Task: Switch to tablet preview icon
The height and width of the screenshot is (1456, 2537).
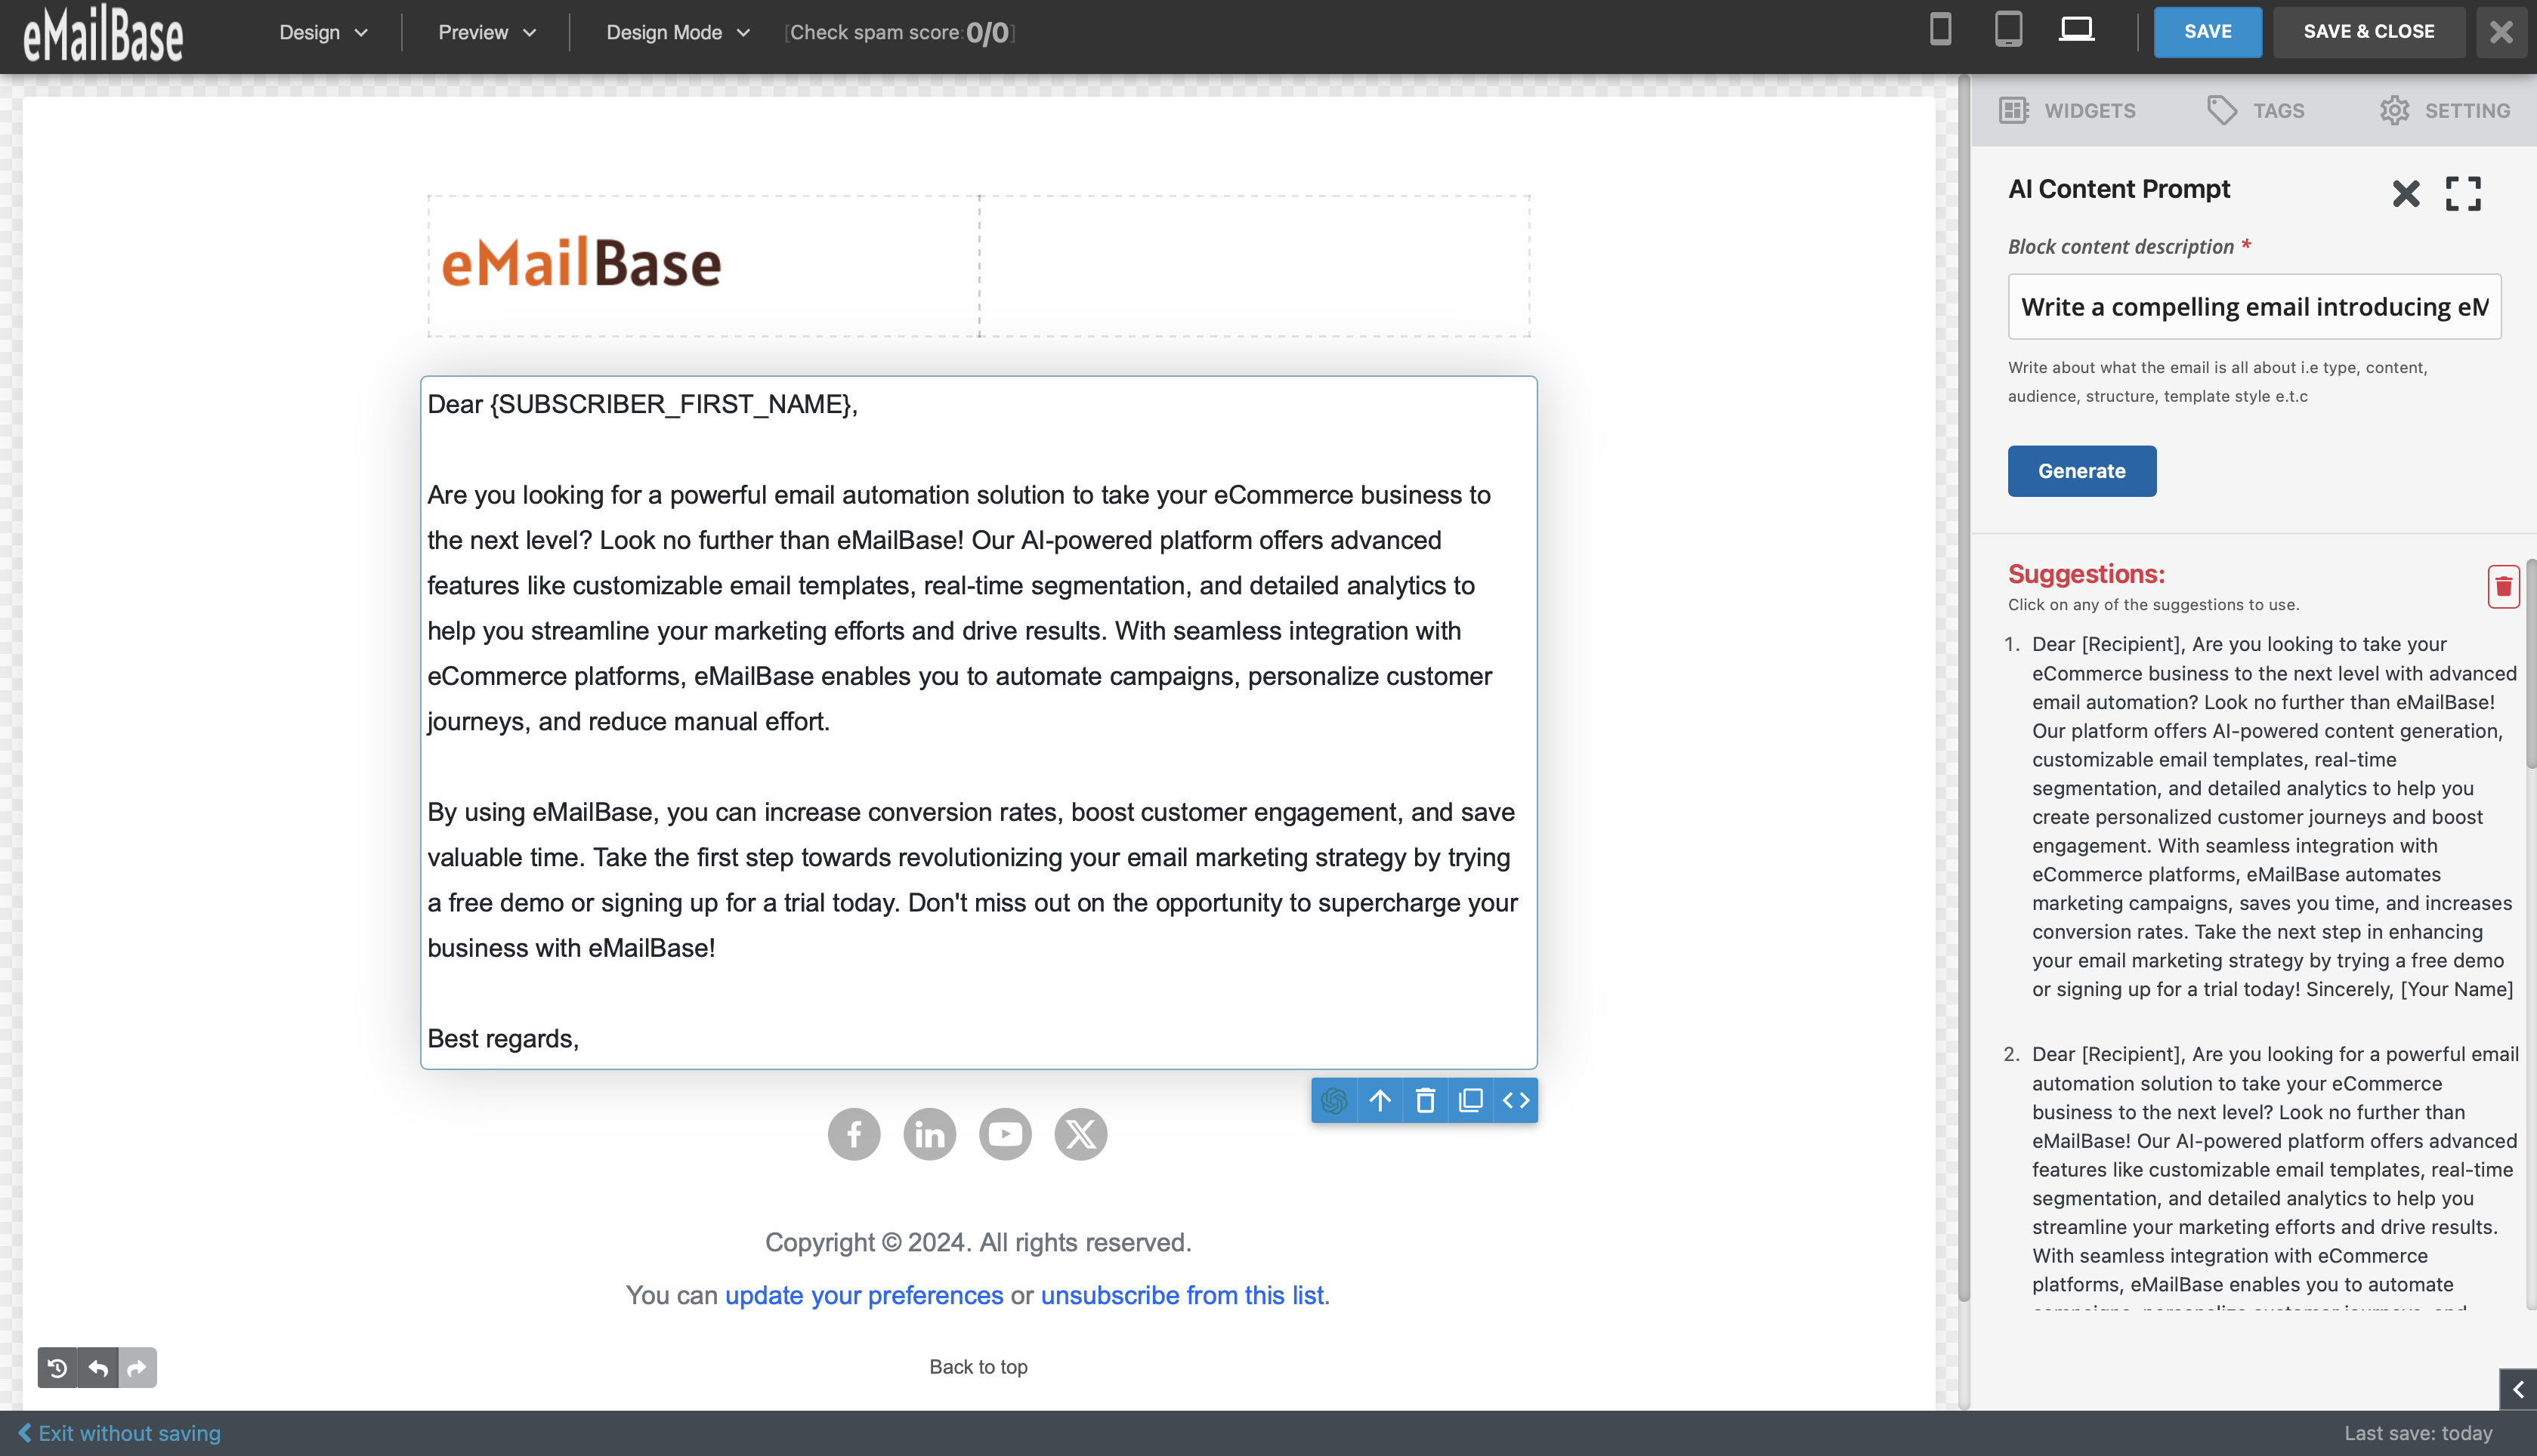Action: (2008, 30)
